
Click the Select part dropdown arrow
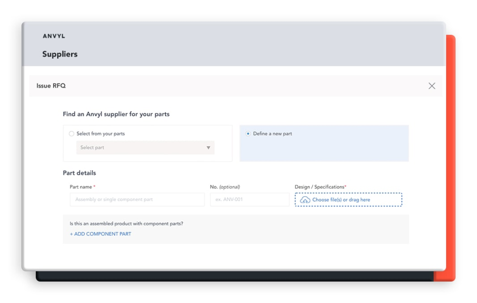click(x=208, y=148)
